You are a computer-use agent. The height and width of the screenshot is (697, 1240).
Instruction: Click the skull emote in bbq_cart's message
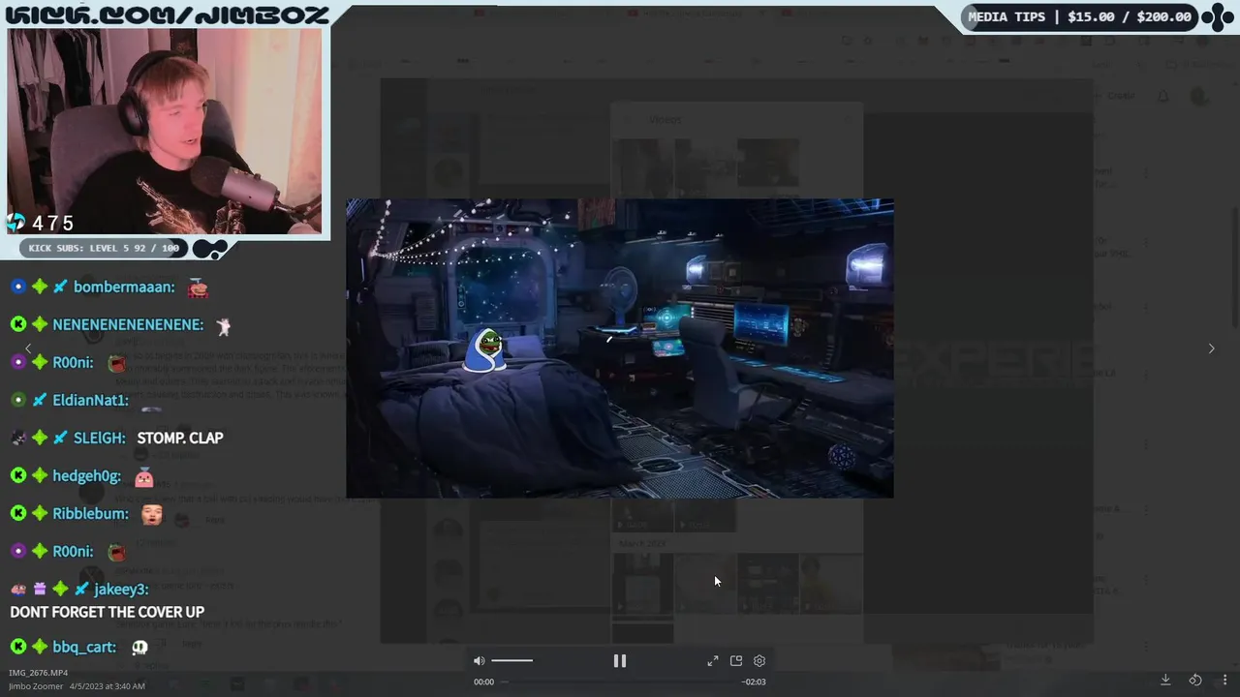[x=139, y=647]
